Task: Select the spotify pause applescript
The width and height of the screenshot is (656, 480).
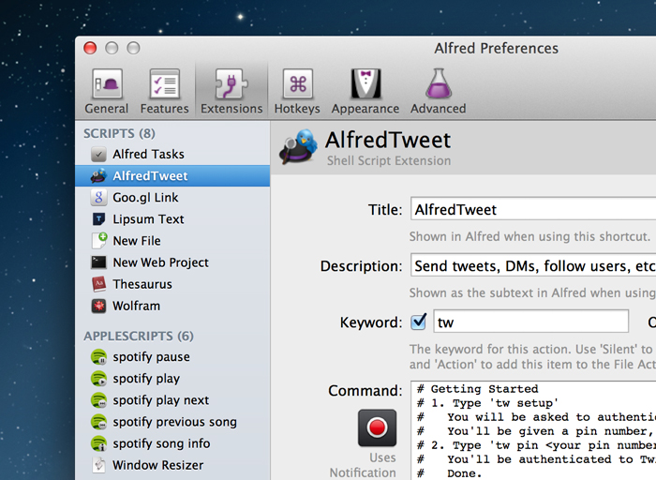Action: tap(172, 357)
